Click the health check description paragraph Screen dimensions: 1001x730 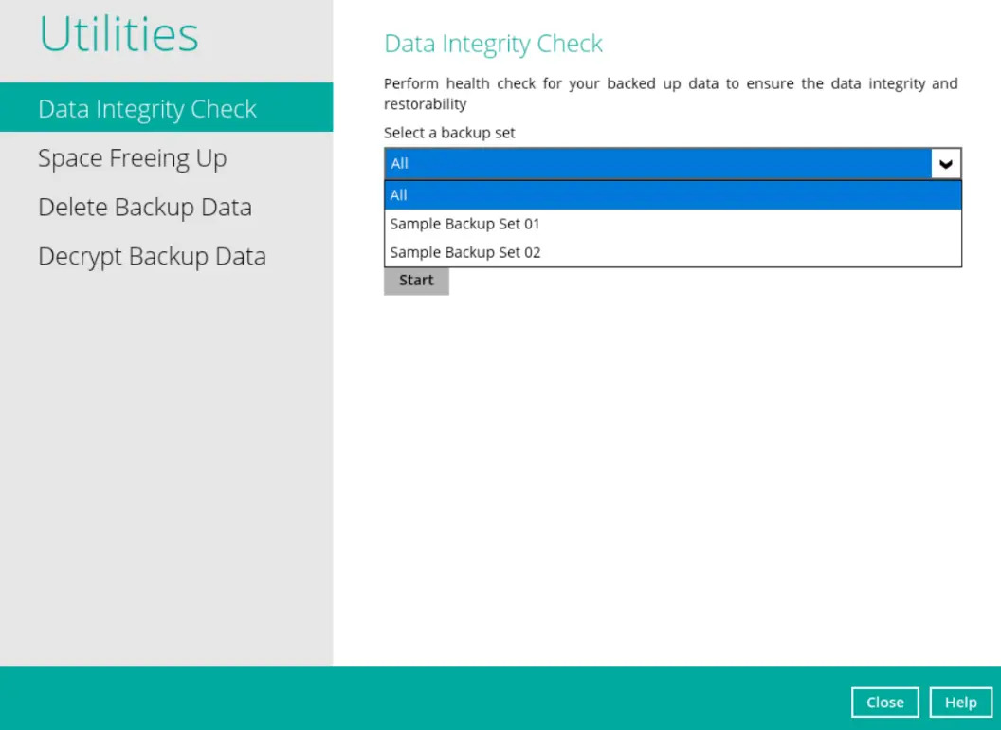click(x=670, y=84)
